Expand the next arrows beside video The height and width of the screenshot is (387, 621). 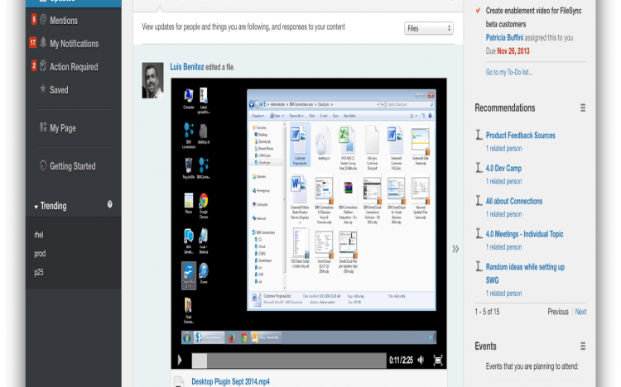[455, 249]
